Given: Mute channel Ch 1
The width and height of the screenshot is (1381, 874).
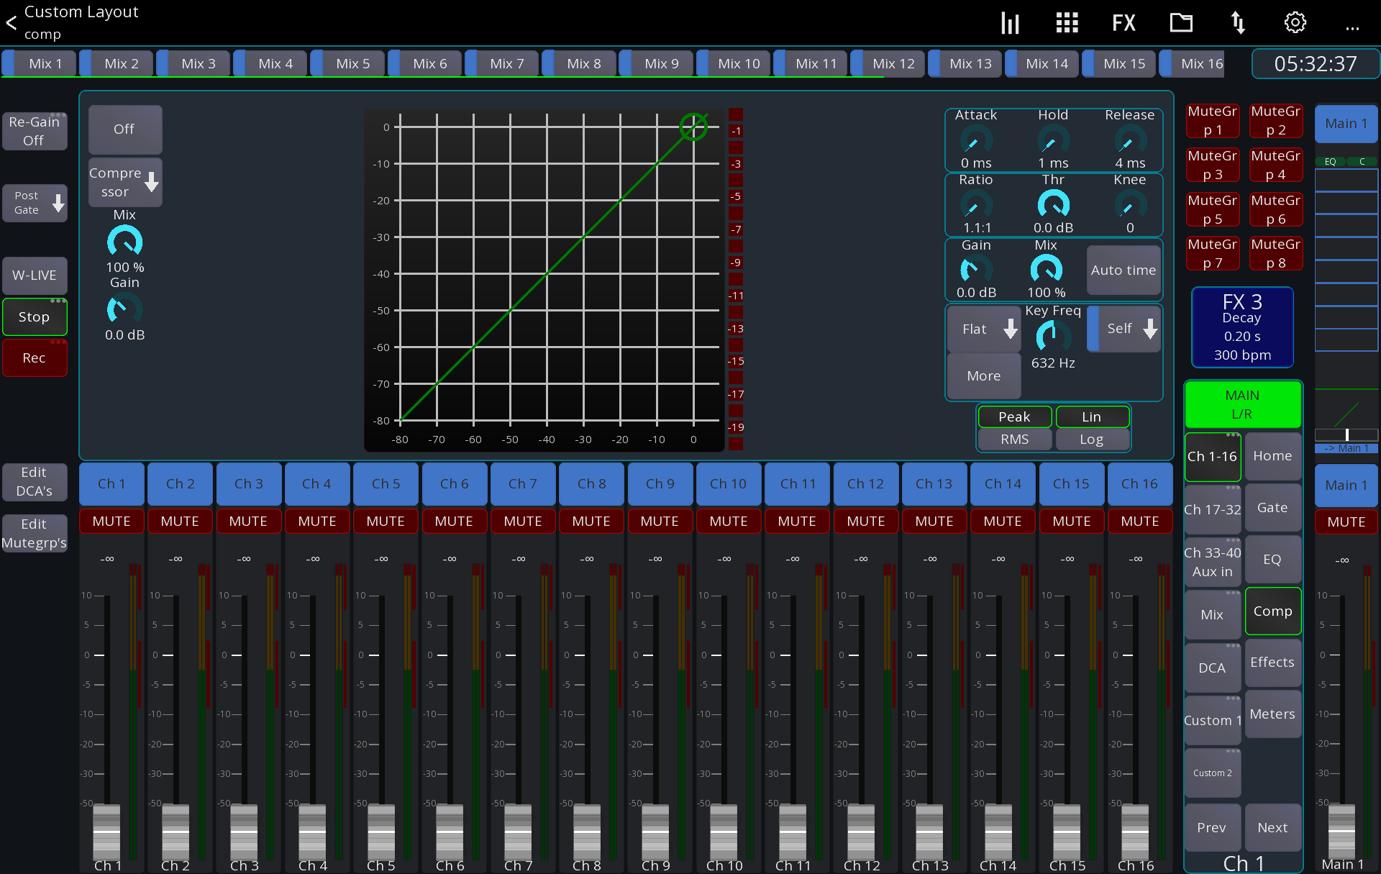Looking at the screenshot, I should click(x=111, y=522).
